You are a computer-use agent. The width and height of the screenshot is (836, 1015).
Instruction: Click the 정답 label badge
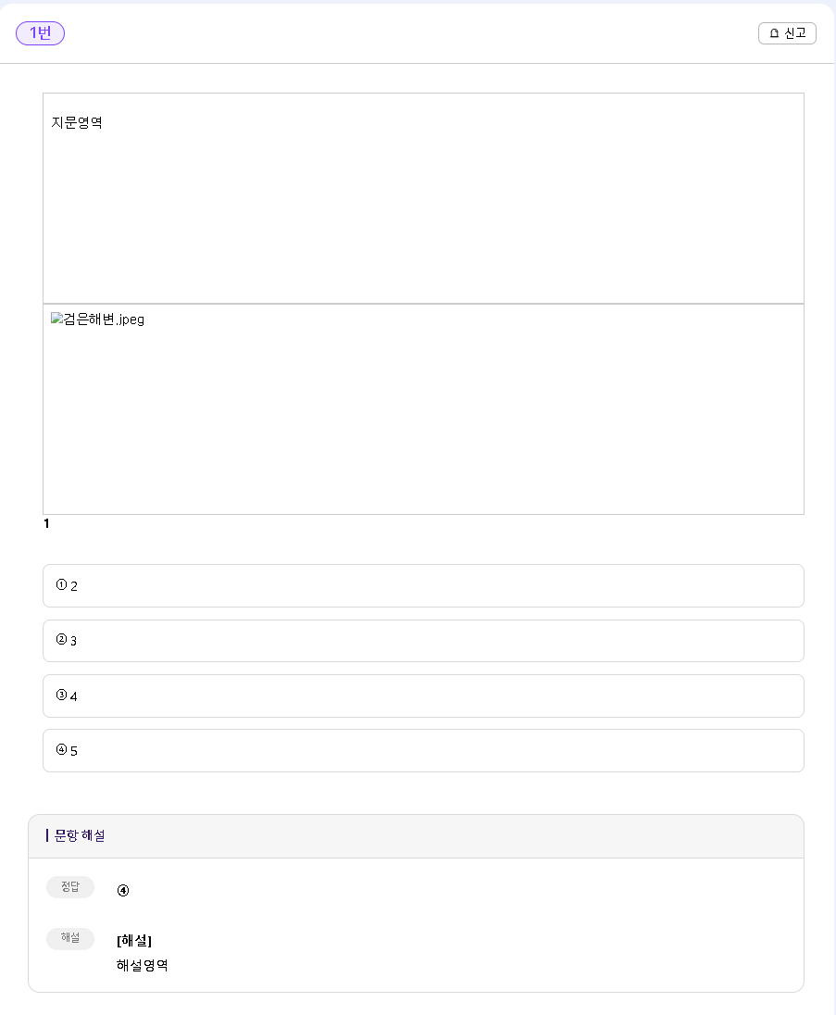click(70, 886)
